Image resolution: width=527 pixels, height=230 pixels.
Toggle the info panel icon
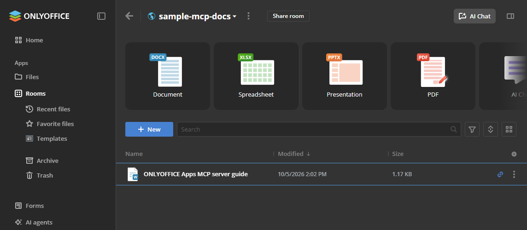[510, 16]
